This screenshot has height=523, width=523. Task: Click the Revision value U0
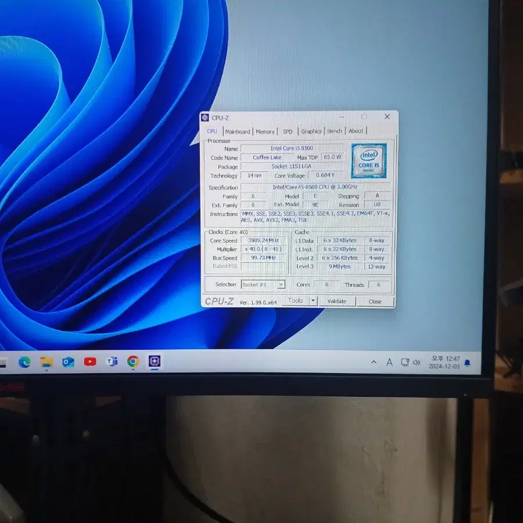[377, 204]
